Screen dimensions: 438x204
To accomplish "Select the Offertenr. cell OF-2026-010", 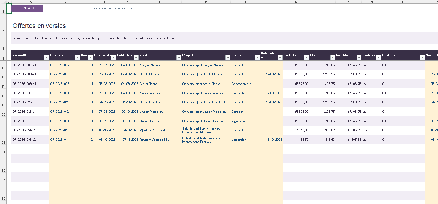I will [x=65, y=93].
